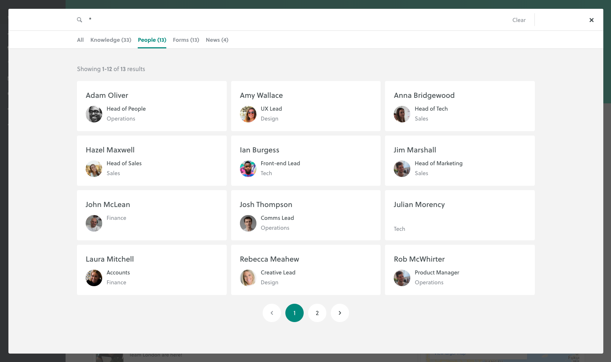Screen dimensions: 611x362
Task: Close the search overlay
Action: 591,20
